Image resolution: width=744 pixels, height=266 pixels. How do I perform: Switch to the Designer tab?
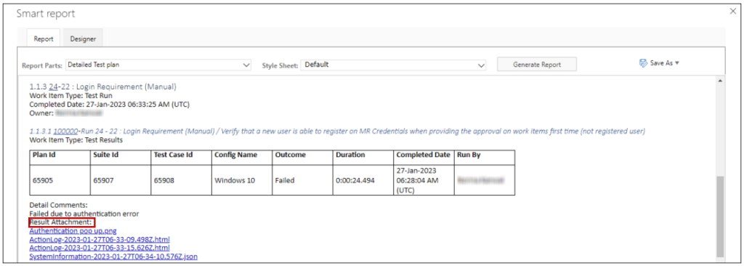point(83,39)
